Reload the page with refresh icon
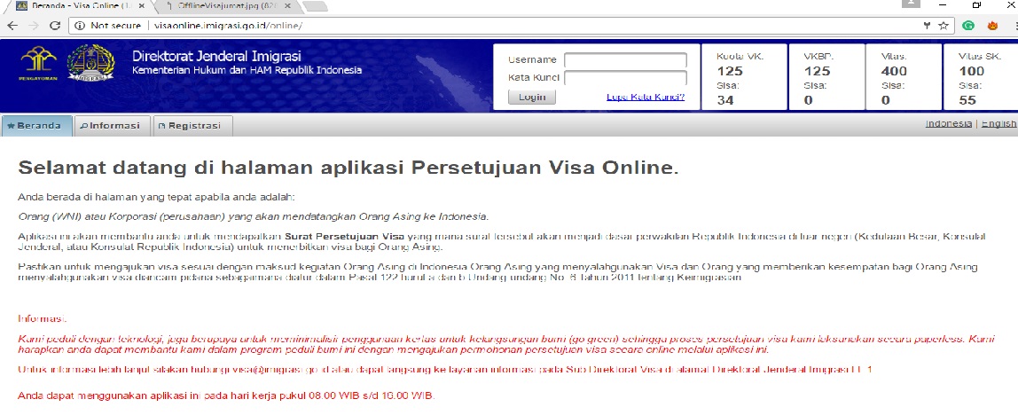 pos(55,26)
